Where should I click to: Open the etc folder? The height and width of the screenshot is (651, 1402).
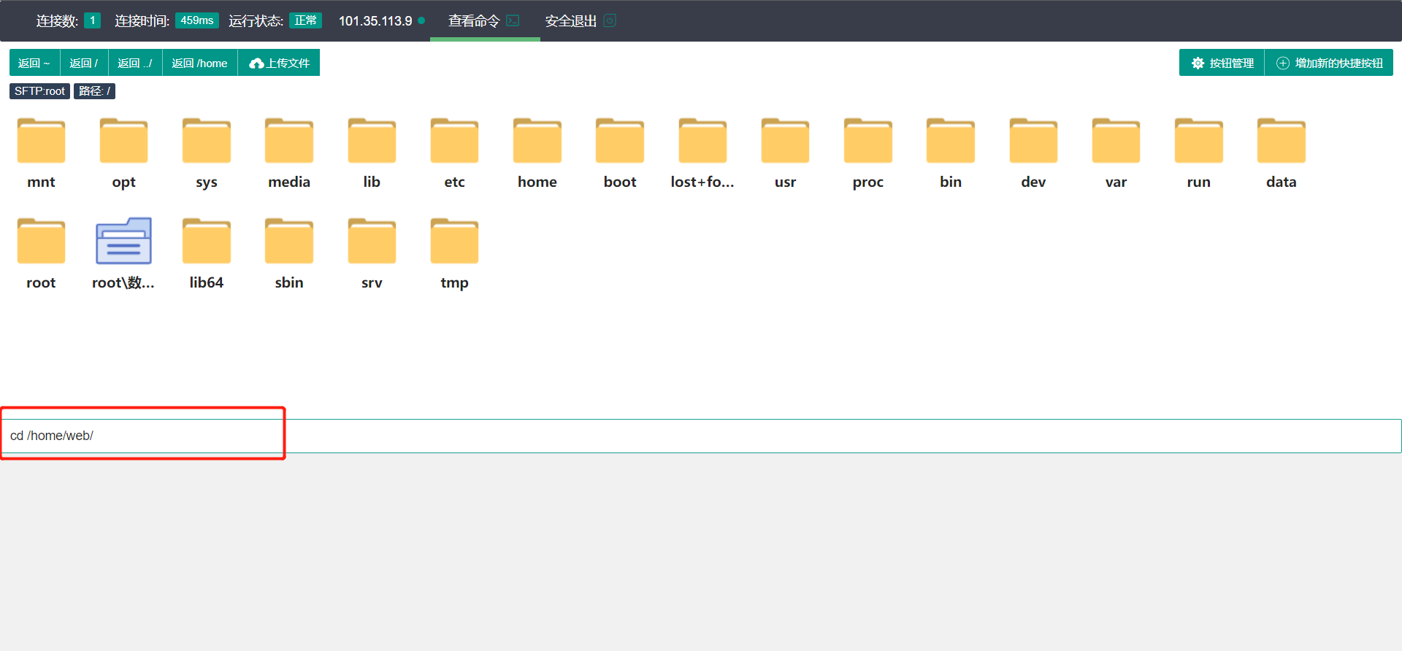tap(454, 141)
